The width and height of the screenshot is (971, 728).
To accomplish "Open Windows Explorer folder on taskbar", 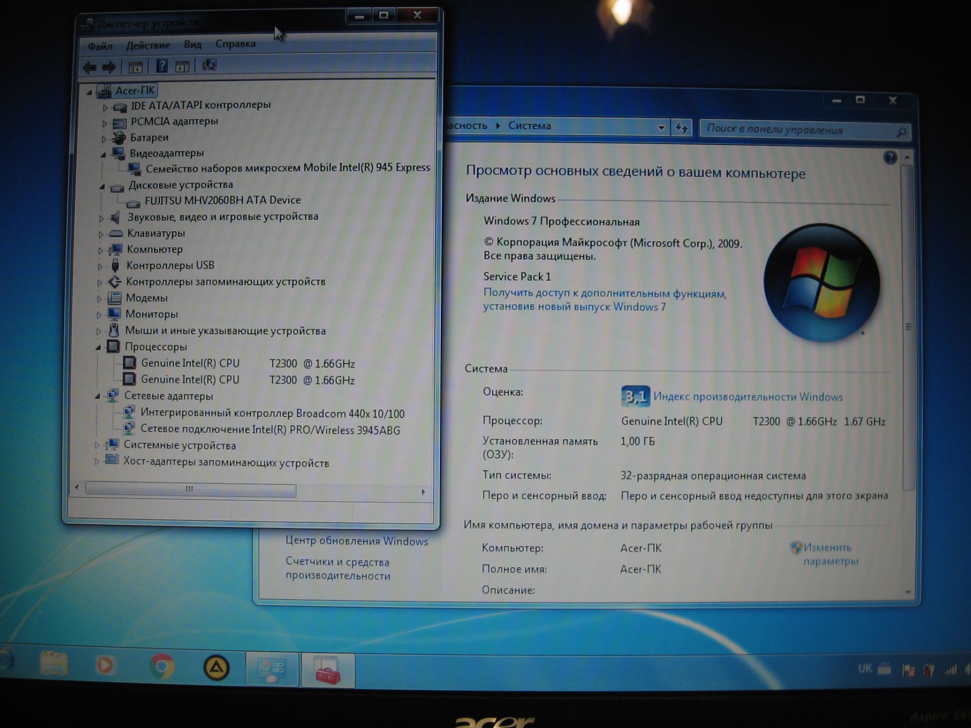I will (54, 663).
